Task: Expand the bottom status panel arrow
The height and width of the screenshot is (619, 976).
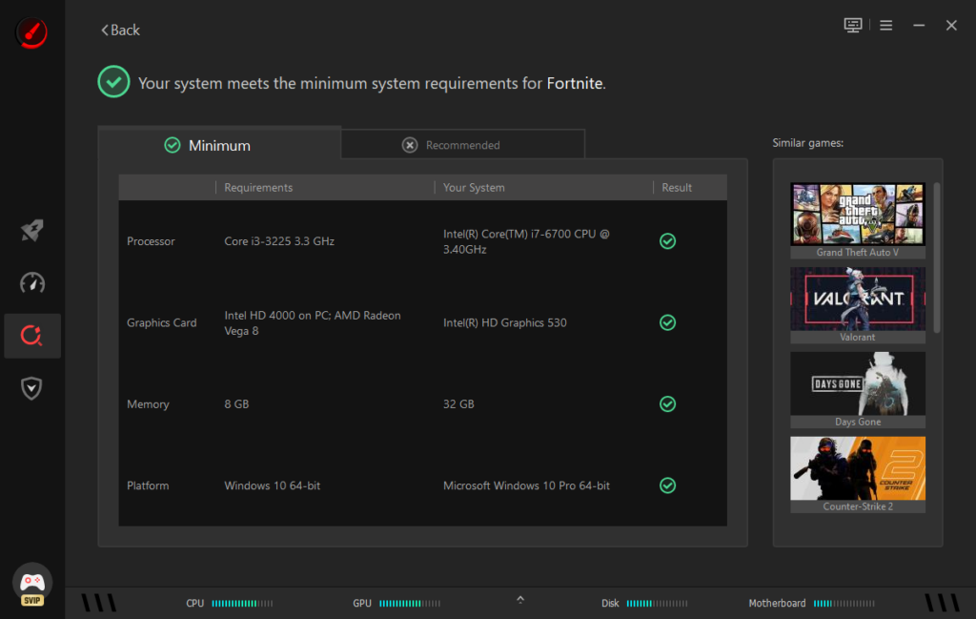Action: point(520,600)
